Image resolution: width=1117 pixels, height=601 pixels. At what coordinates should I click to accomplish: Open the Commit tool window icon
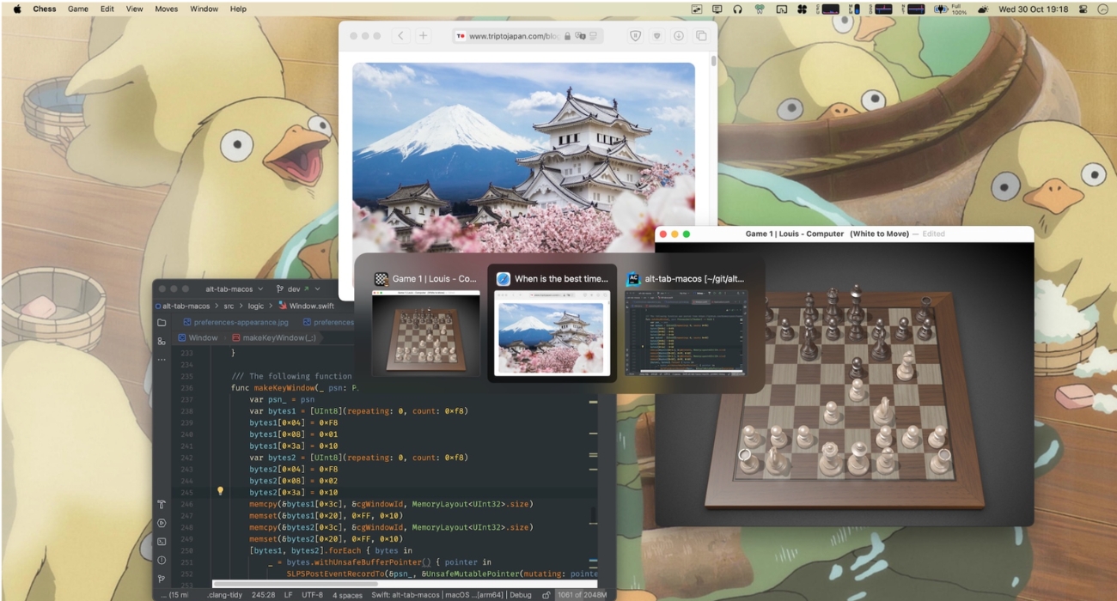click(162, 580)
